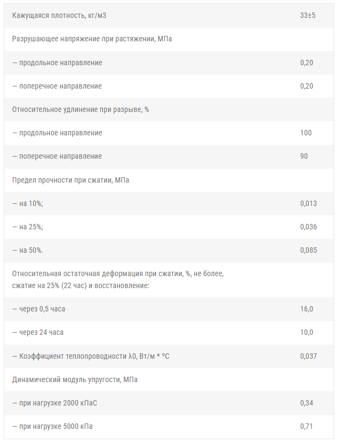Click 'Относительное удлинение при разрыве, %' heading

pyautogui.click(x=80, y=109)
